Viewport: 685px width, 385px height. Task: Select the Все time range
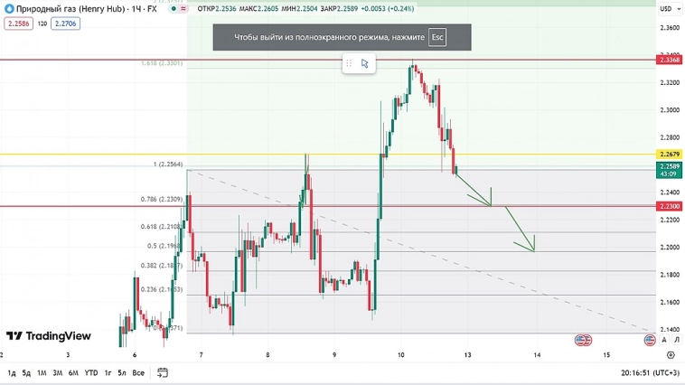tap(138, 372)
